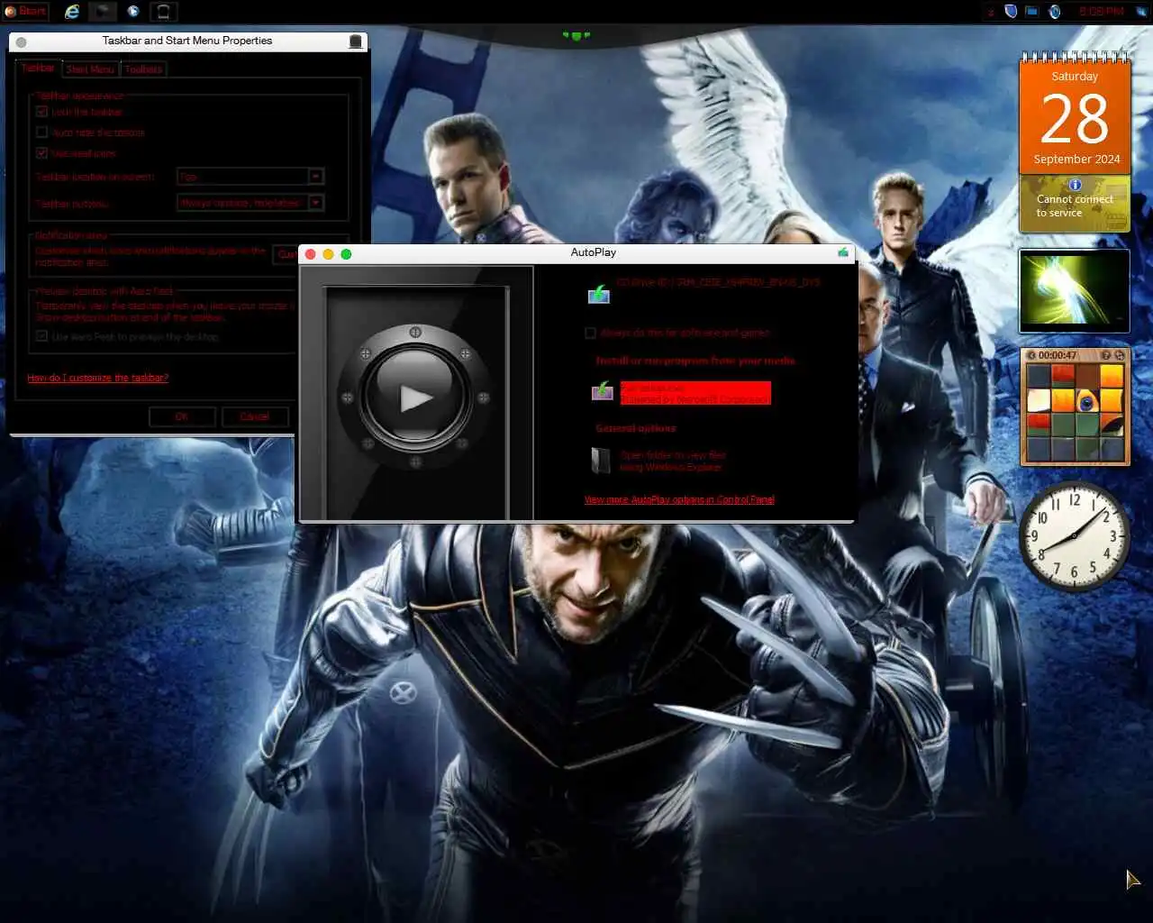Open How do I customize the taskbar link
Screen dimensions: 1153x923
tap(97, 378)
